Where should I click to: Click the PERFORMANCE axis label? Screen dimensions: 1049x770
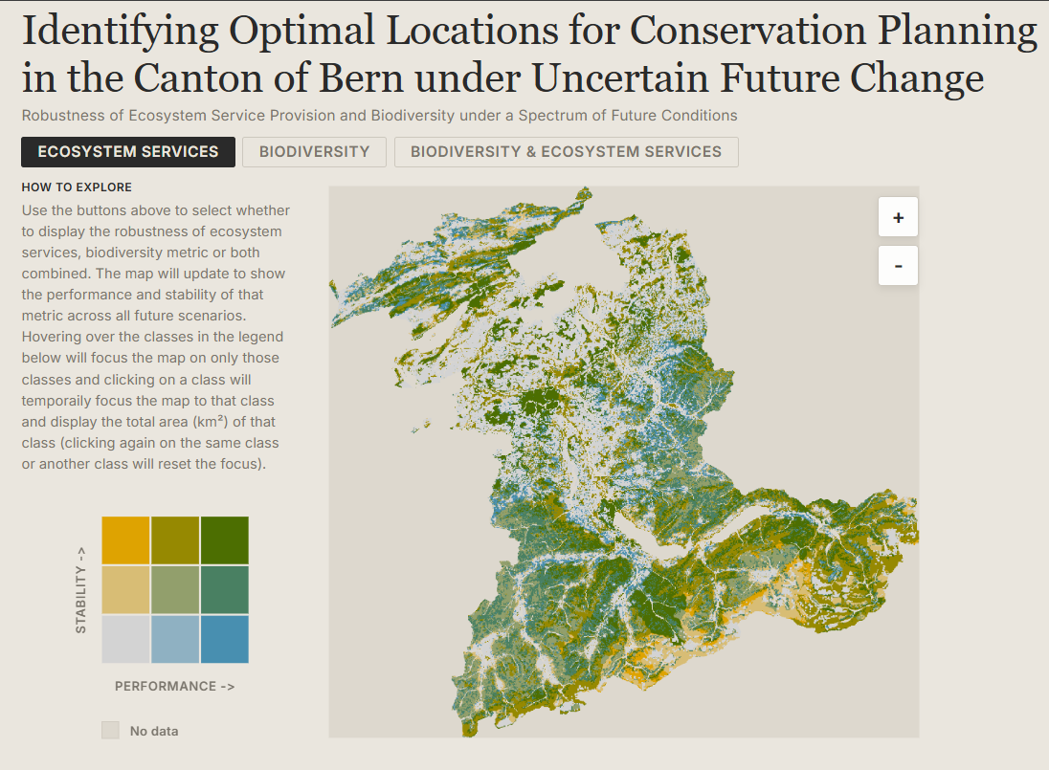(x=174, y=687)
